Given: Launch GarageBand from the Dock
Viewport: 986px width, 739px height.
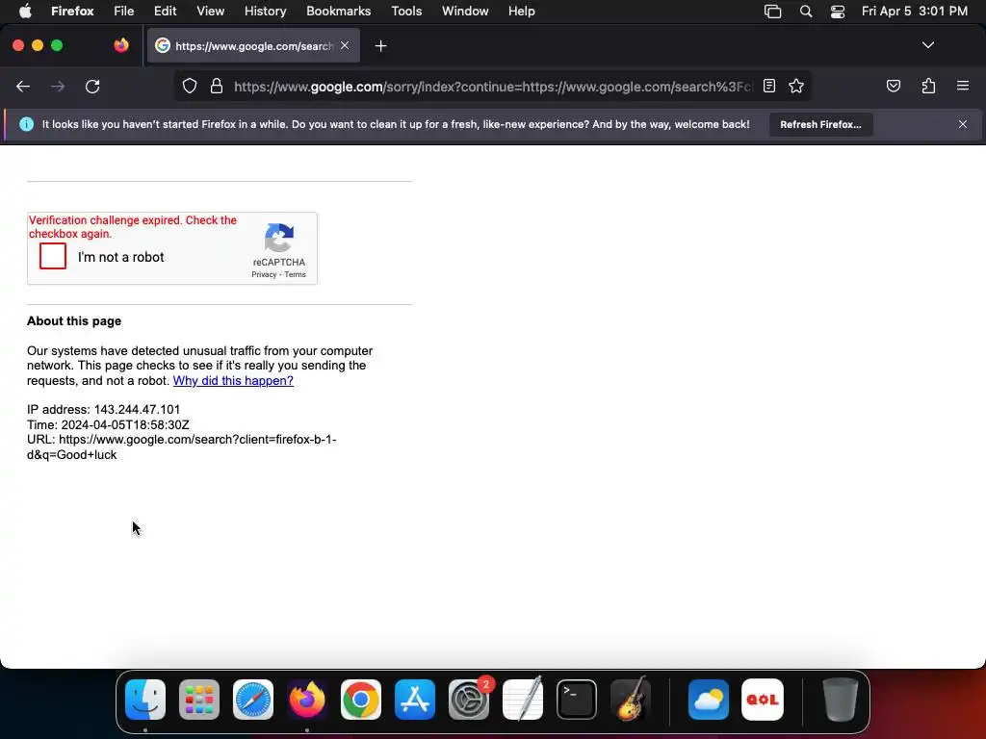Looking at the screenshot, I should [631, 700].
